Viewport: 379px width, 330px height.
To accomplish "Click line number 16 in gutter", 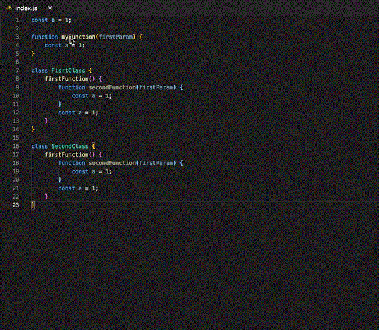I will pos(16,146).
